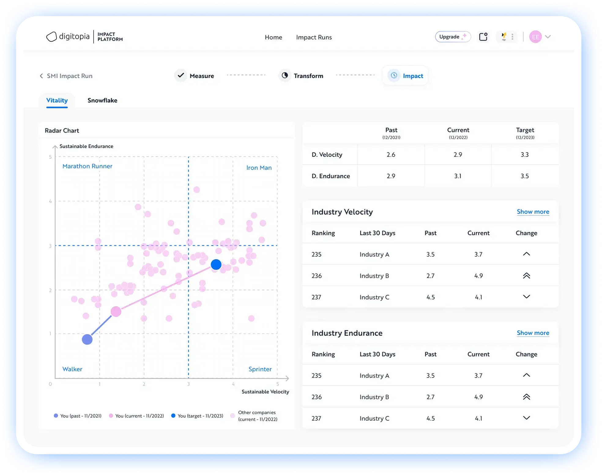This screenshot has width=602, height=475.
Task: Click the D. Velocity row label
Action: coord(327,154)
